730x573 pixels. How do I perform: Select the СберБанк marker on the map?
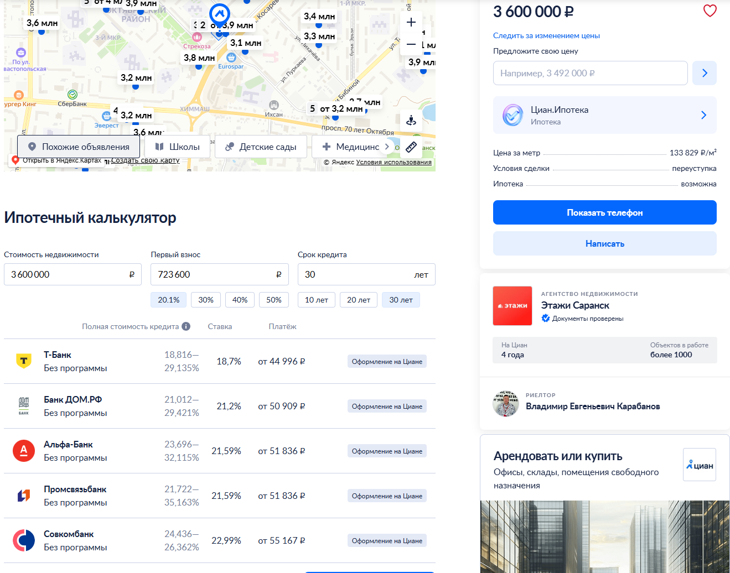72,95
